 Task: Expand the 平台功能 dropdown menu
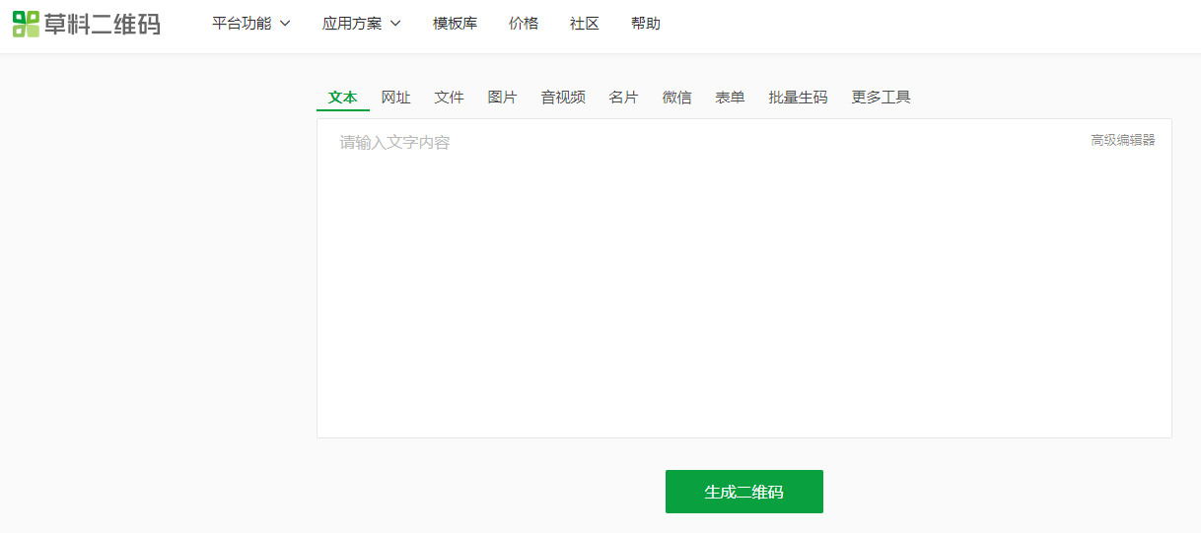pyautogui.click(x=250, y=24)
